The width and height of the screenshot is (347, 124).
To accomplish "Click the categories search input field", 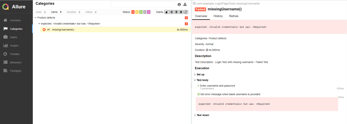I will click(x=143, y=4).
